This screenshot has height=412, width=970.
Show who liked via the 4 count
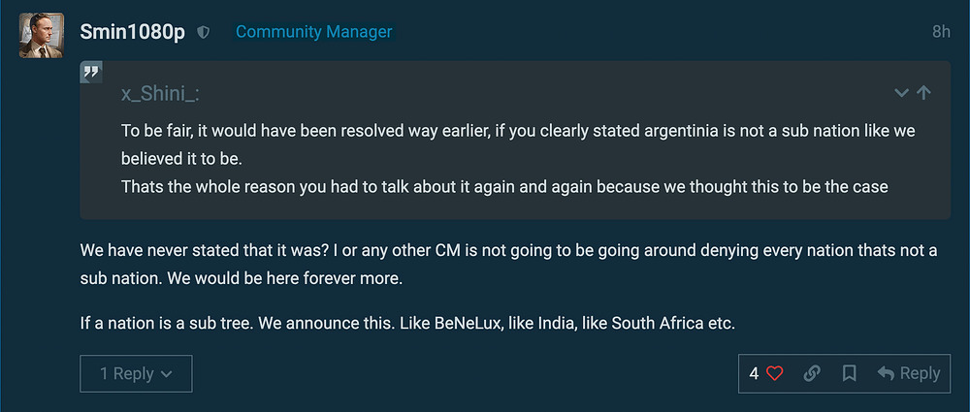pyautogui.click(x=755, y=373)
